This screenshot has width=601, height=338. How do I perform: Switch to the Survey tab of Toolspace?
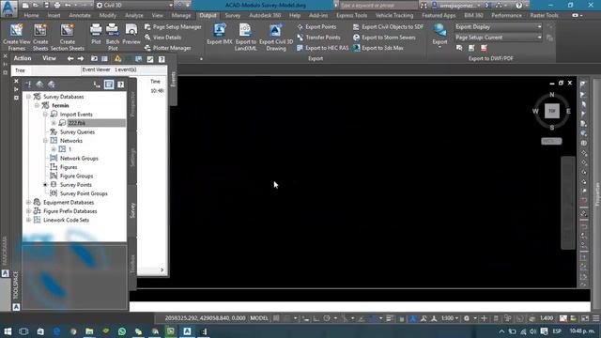(x=132, y=210)
